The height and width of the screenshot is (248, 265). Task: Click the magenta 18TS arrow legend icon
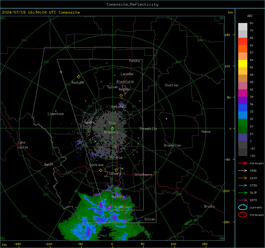pyautogui.click(x=243, y=200)
